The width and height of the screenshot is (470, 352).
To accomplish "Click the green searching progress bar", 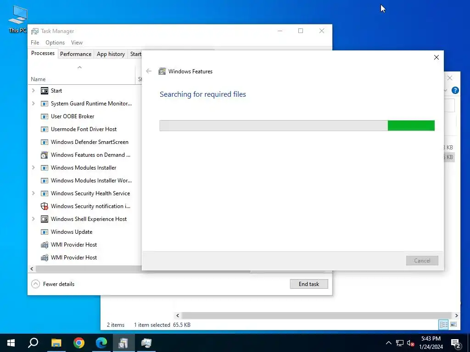I will [297, 126].
